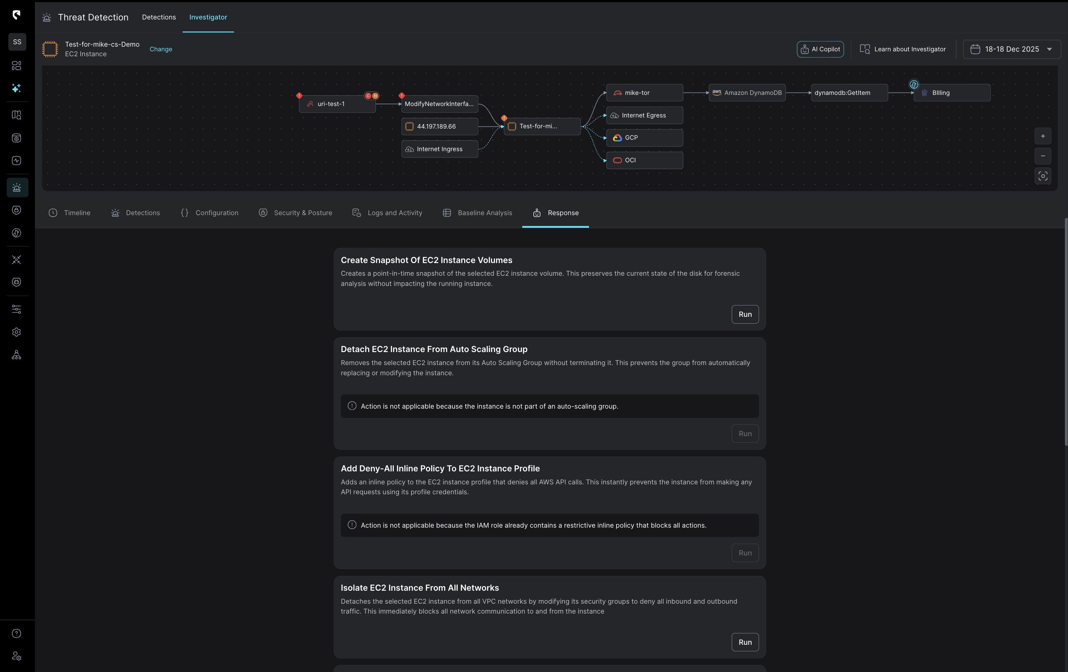Click the Change link beside instance name
Screen dimensions: 1068x672
click(x=161, y=49)
